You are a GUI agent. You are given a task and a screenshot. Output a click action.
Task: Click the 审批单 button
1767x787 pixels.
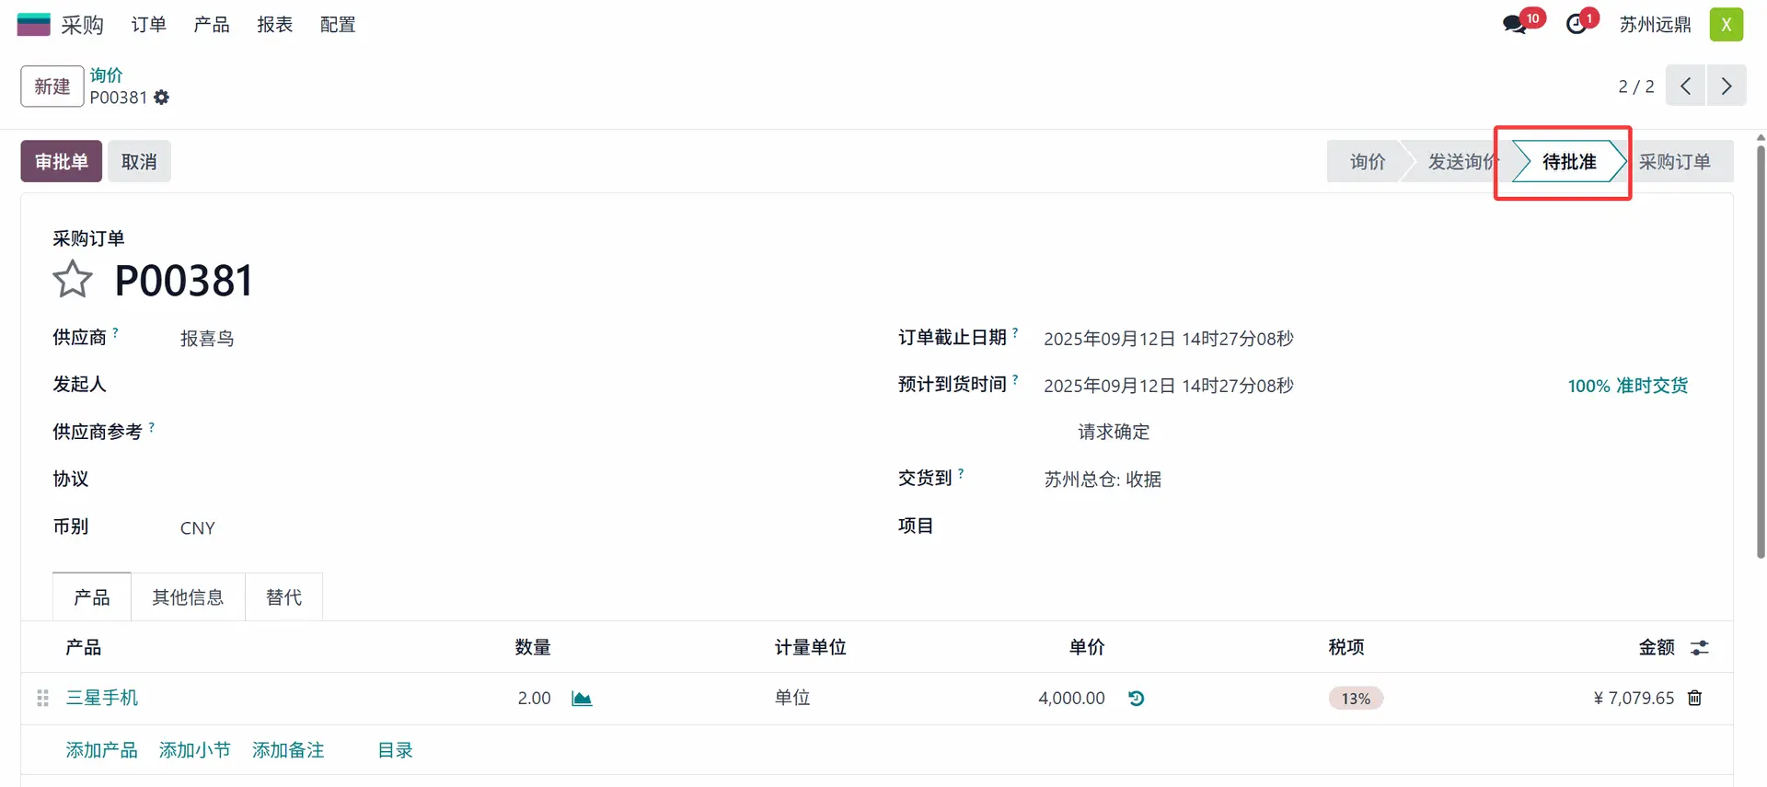(62, 162)
